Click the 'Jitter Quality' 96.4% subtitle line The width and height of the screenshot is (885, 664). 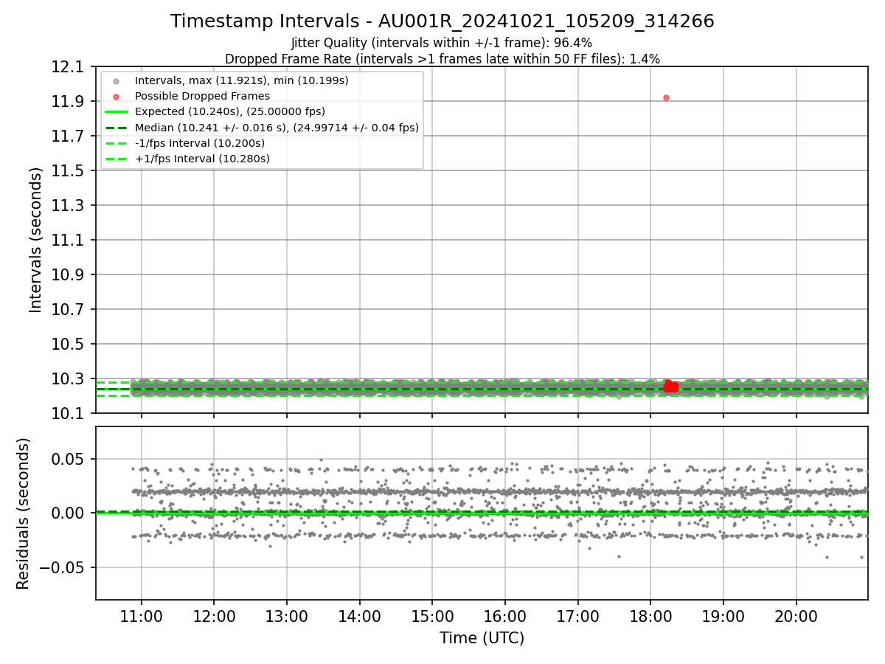(x=442, y=44)
